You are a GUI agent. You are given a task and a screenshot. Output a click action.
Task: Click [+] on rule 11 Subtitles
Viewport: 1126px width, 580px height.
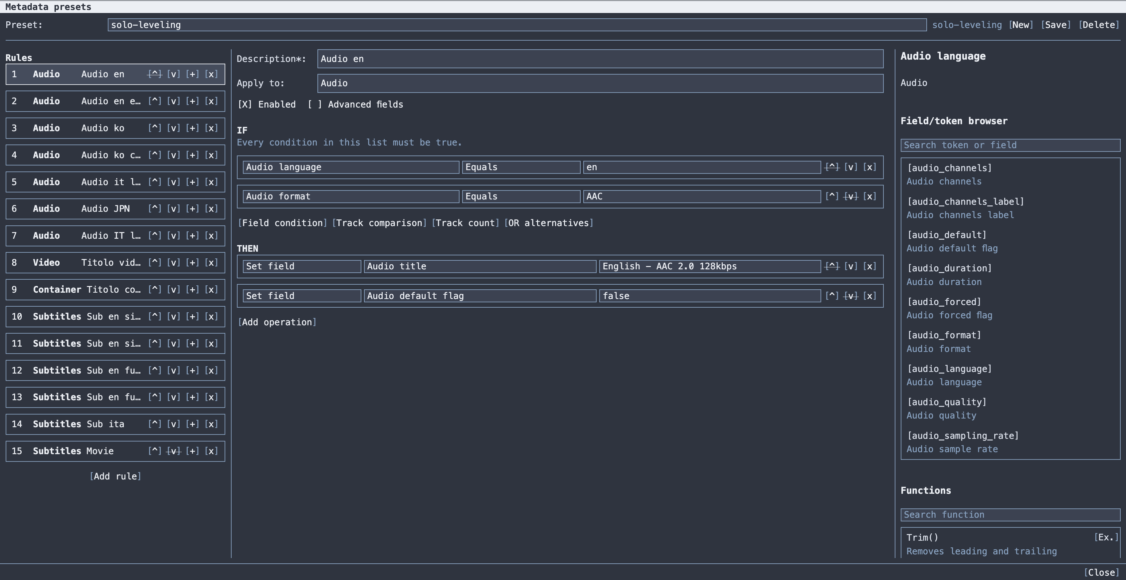click(192, 343)
